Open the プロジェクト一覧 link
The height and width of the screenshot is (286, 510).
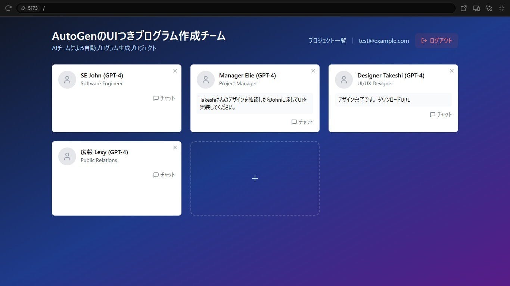[x=327, y=41]
